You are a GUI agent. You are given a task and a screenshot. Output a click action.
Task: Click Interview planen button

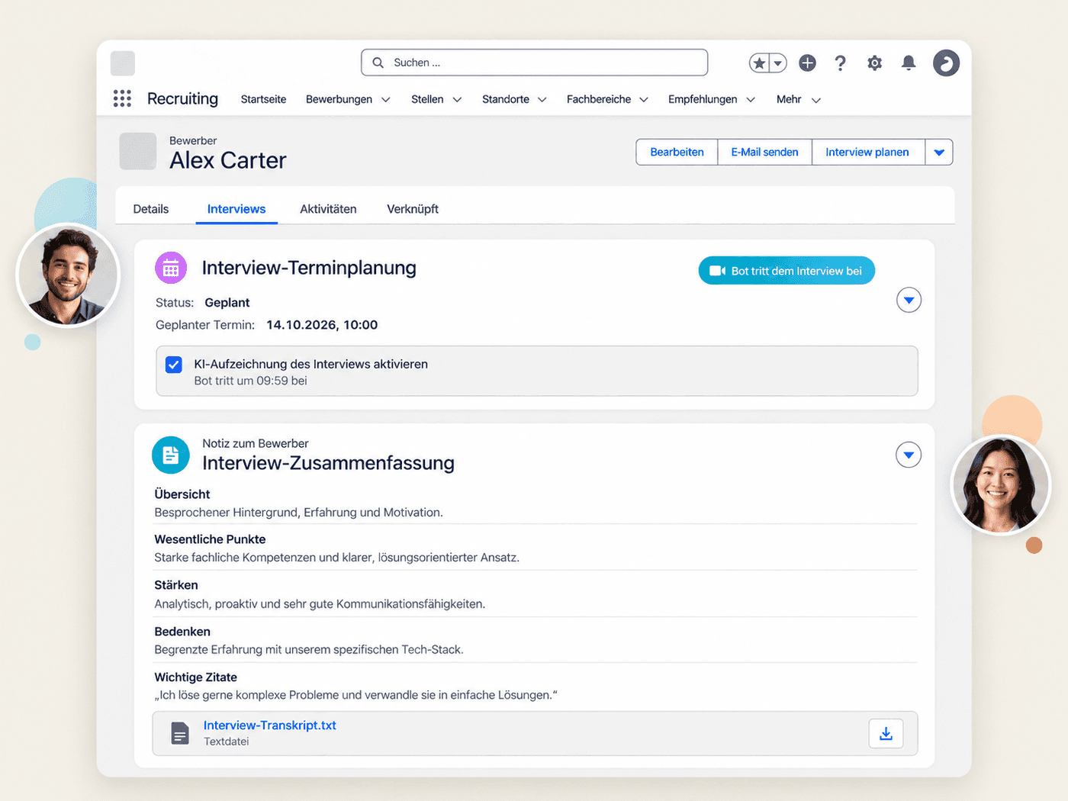point(867,152)
